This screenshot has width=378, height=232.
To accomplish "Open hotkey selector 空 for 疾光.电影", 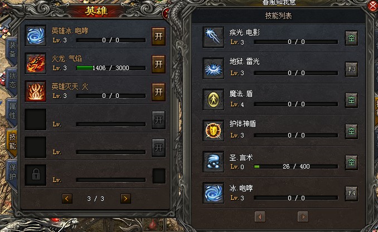I will [x=351, y=38].
